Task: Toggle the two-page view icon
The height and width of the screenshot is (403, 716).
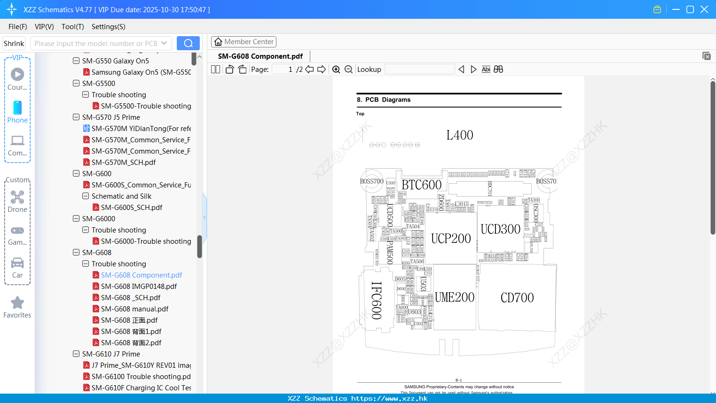Action: coord(215,69)
